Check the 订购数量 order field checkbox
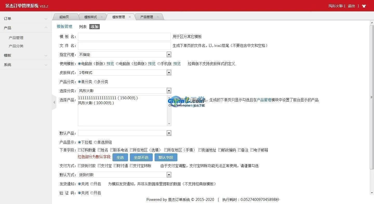This screenshot has height=204, width=374. coord(80,150)
